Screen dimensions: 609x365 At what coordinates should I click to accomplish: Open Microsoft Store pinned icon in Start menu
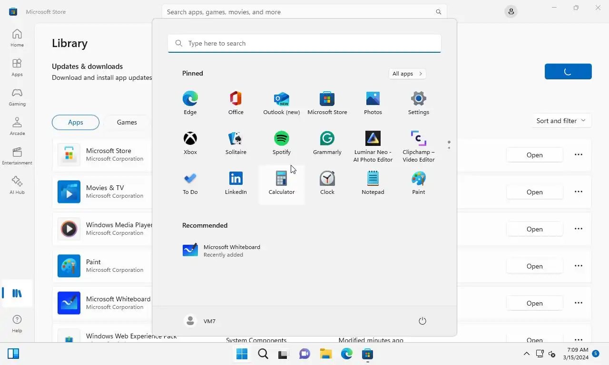pos(327,103)
